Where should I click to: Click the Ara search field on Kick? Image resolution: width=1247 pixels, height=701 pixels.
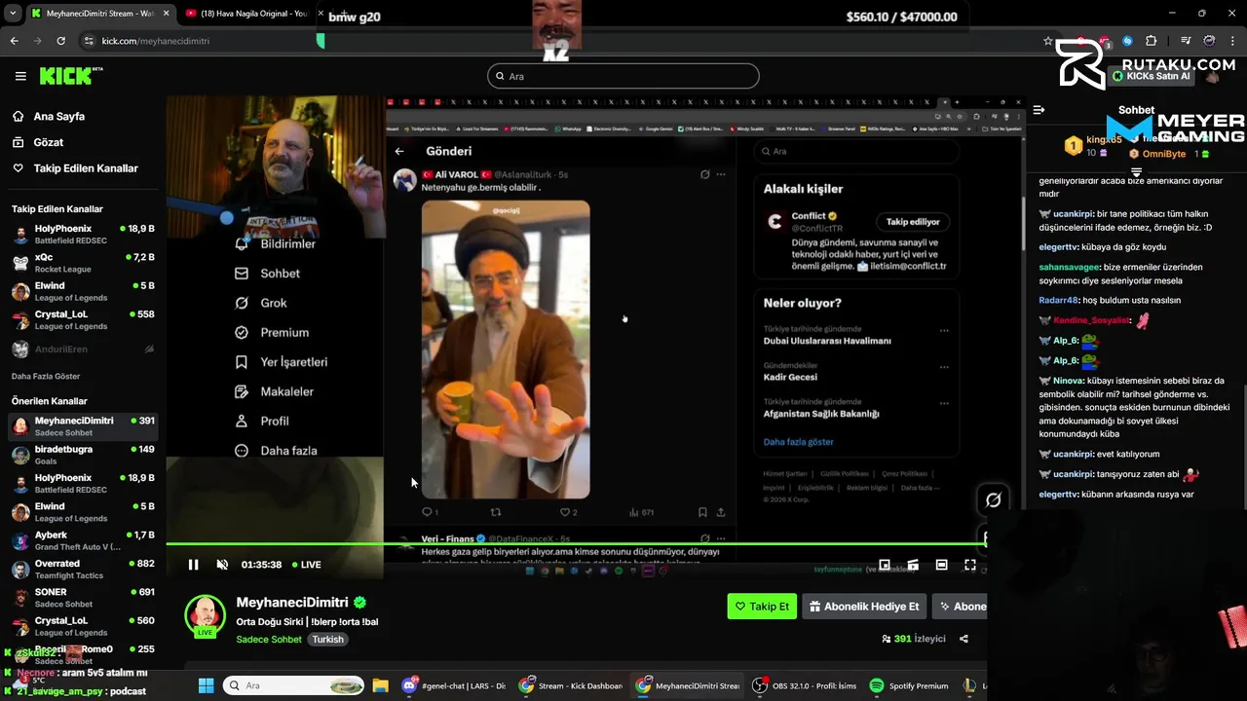(x=623, y=76)
